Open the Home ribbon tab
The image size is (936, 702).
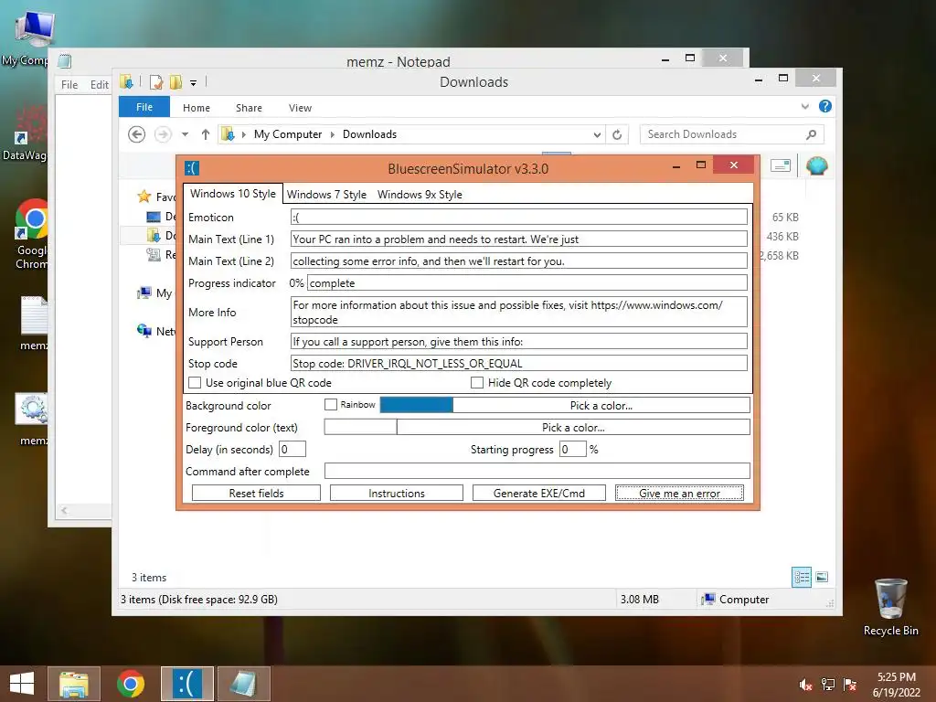(x=197, y=108)
